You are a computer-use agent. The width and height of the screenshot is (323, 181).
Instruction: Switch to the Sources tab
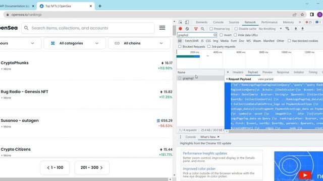pyautogui.click(x=234, y=22)
